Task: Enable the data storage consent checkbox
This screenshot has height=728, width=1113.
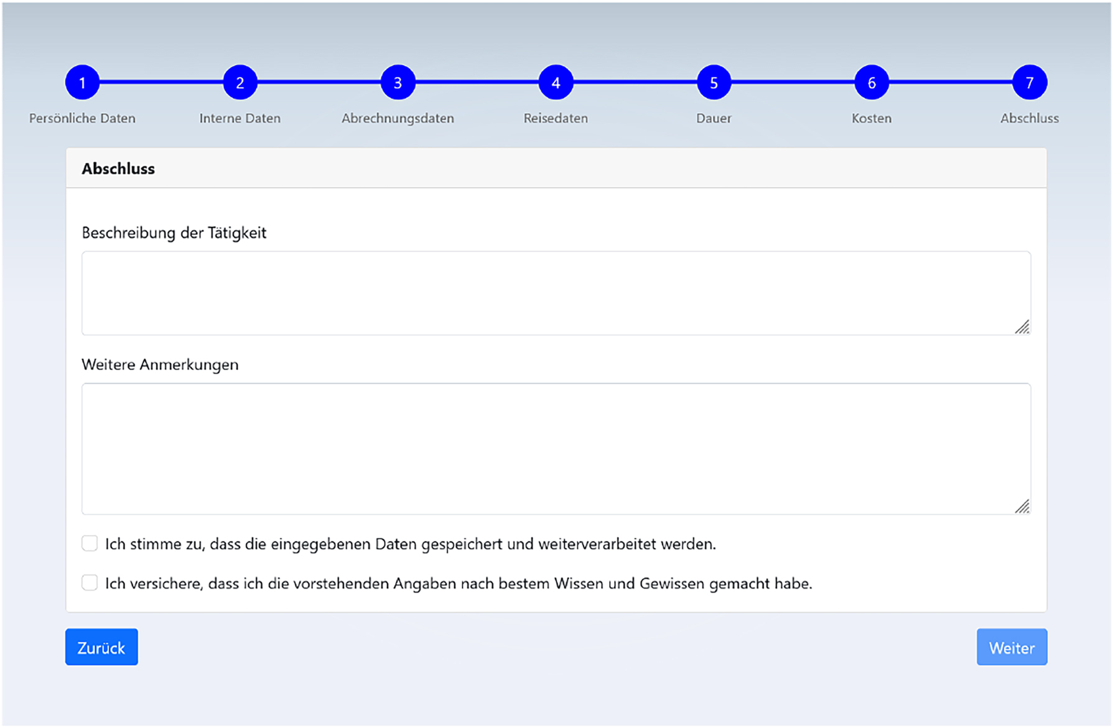Action: click(x=90, y=543)
